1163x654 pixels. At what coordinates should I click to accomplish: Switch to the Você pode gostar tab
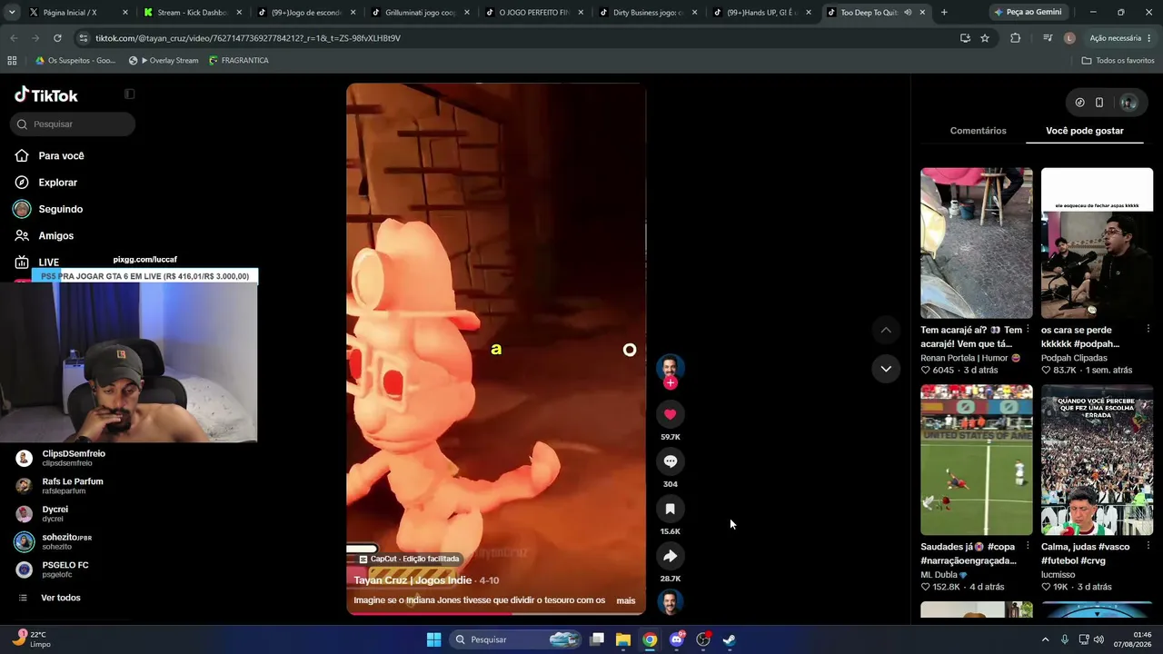coord(1085,131)
